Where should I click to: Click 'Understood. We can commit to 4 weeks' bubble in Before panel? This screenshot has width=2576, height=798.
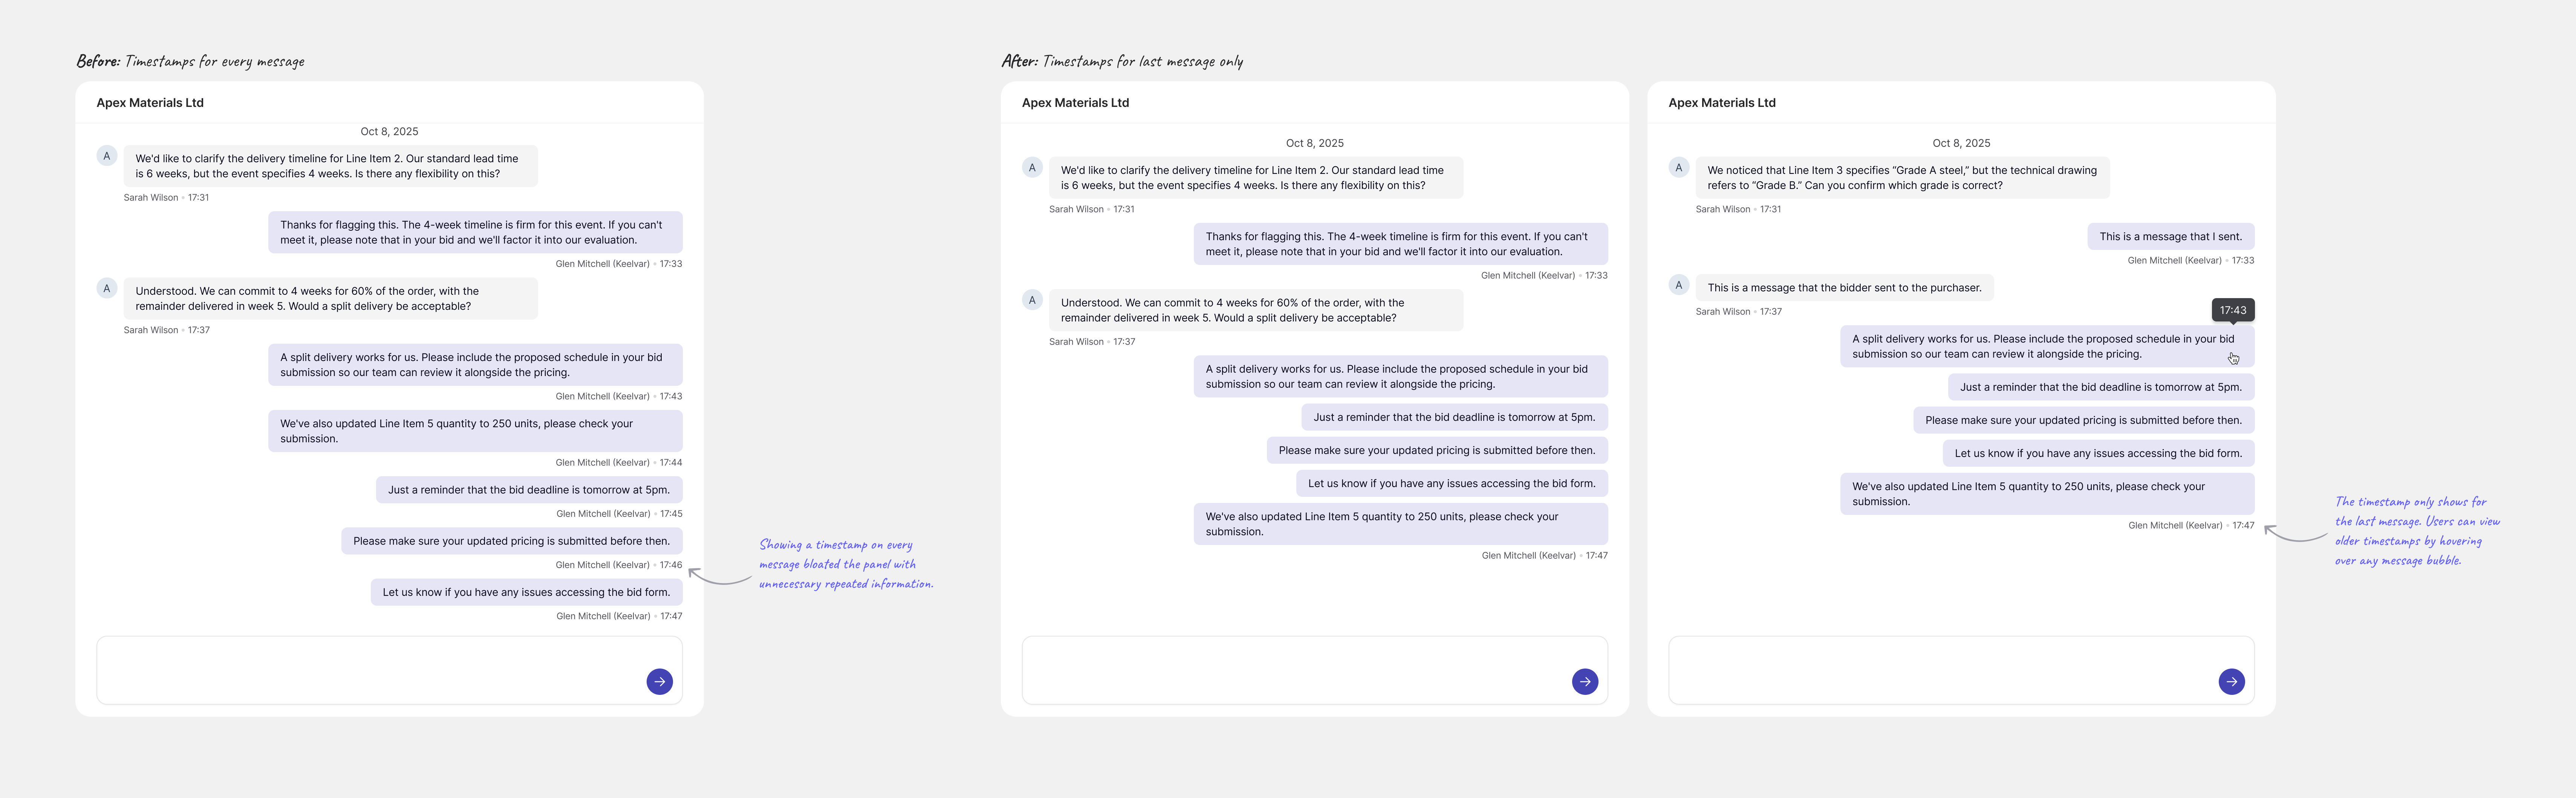(x=330, y=298)
